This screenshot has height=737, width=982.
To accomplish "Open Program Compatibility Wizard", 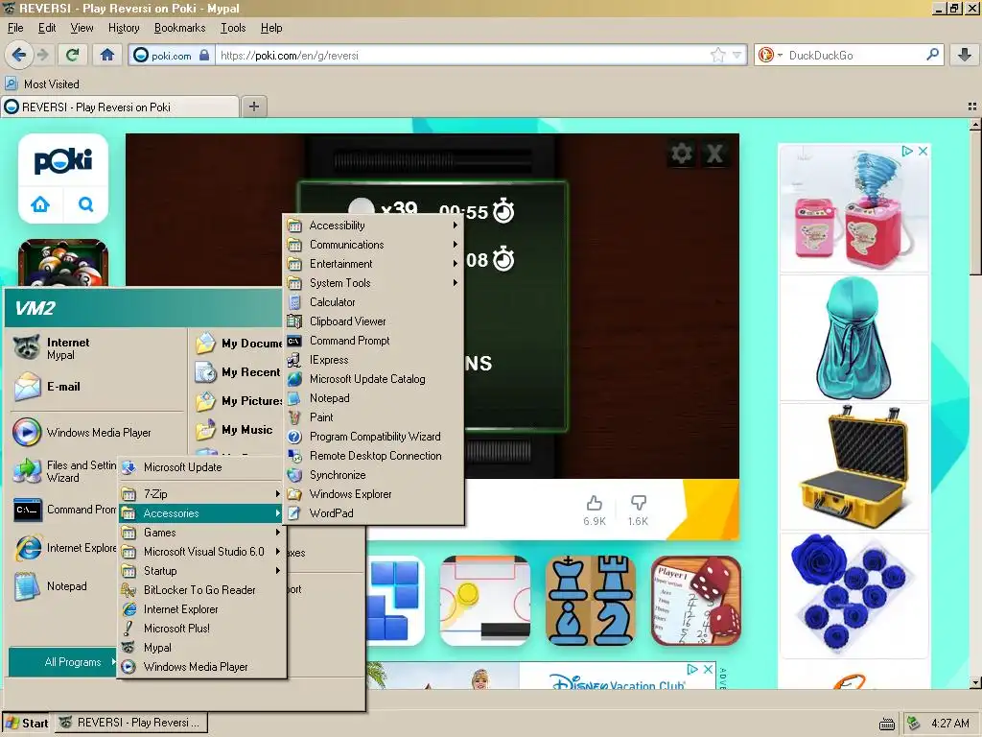I will coord(374,437).
